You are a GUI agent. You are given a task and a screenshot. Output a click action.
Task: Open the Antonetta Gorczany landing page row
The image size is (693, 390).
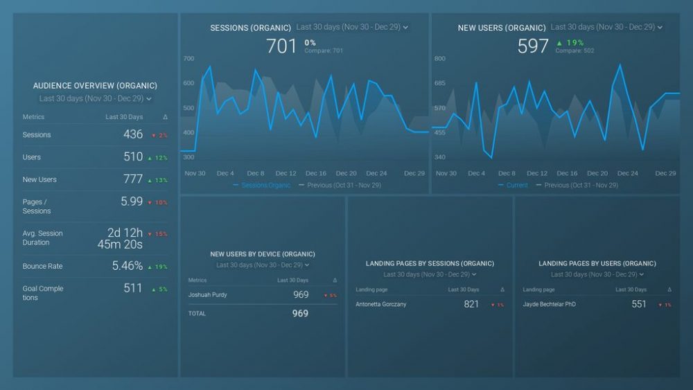tap(383, 305)
